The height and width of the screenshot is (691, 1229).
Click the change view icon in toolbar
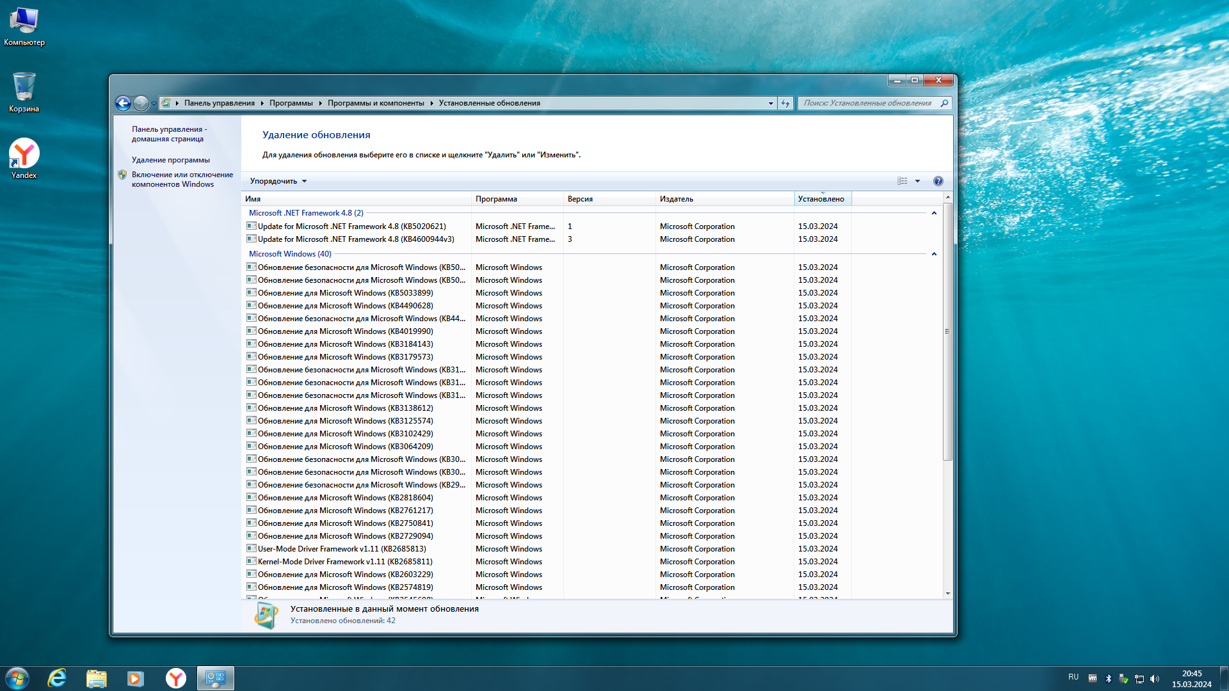point(903,181)
